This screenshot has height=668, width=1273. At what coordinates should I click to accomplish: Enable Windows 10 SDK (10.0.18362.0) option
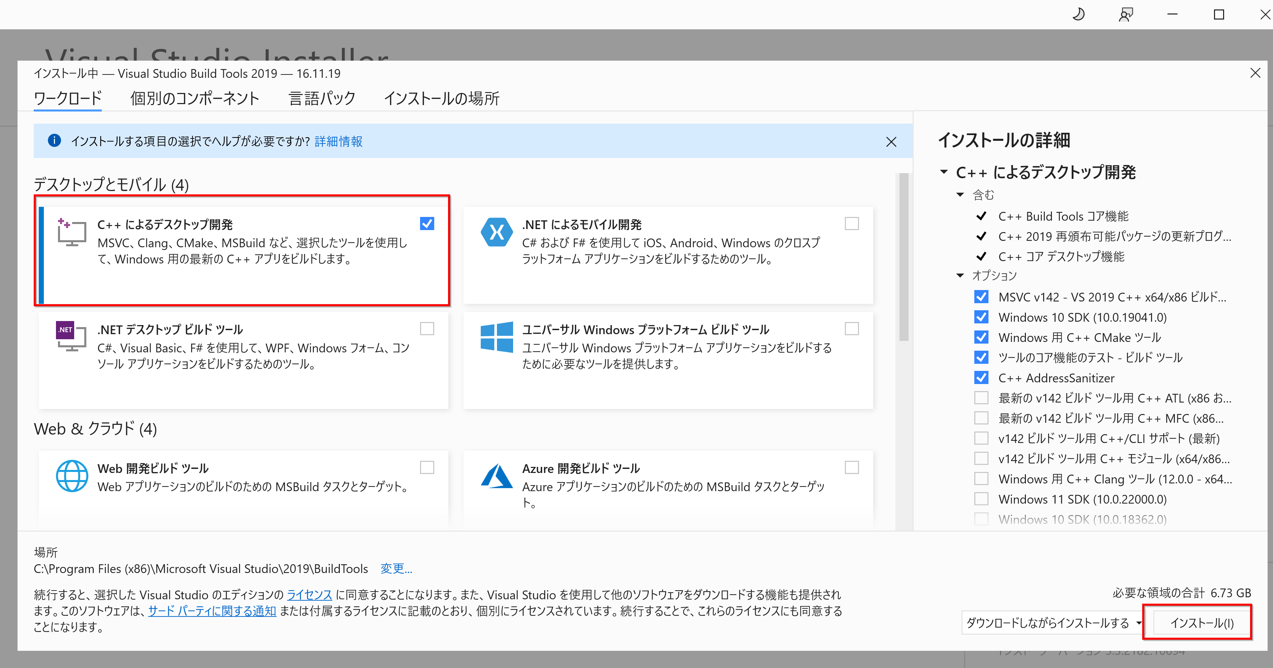coord(981,519)
